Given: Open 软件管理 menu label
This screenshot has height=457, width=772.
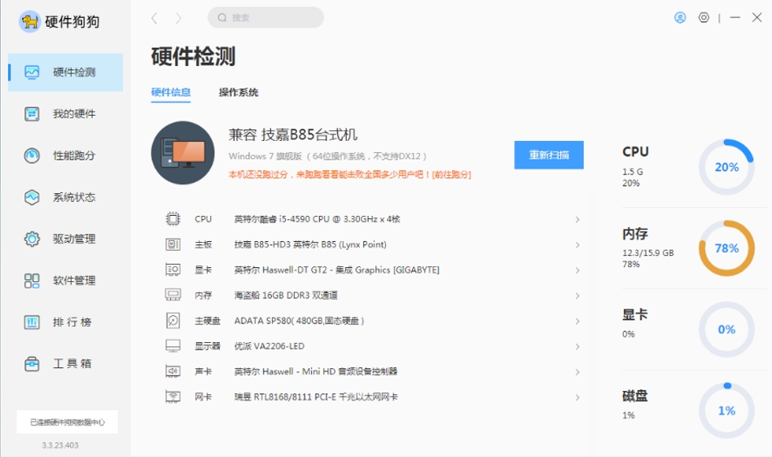Looking at the screenshot, I should [74, 281].
